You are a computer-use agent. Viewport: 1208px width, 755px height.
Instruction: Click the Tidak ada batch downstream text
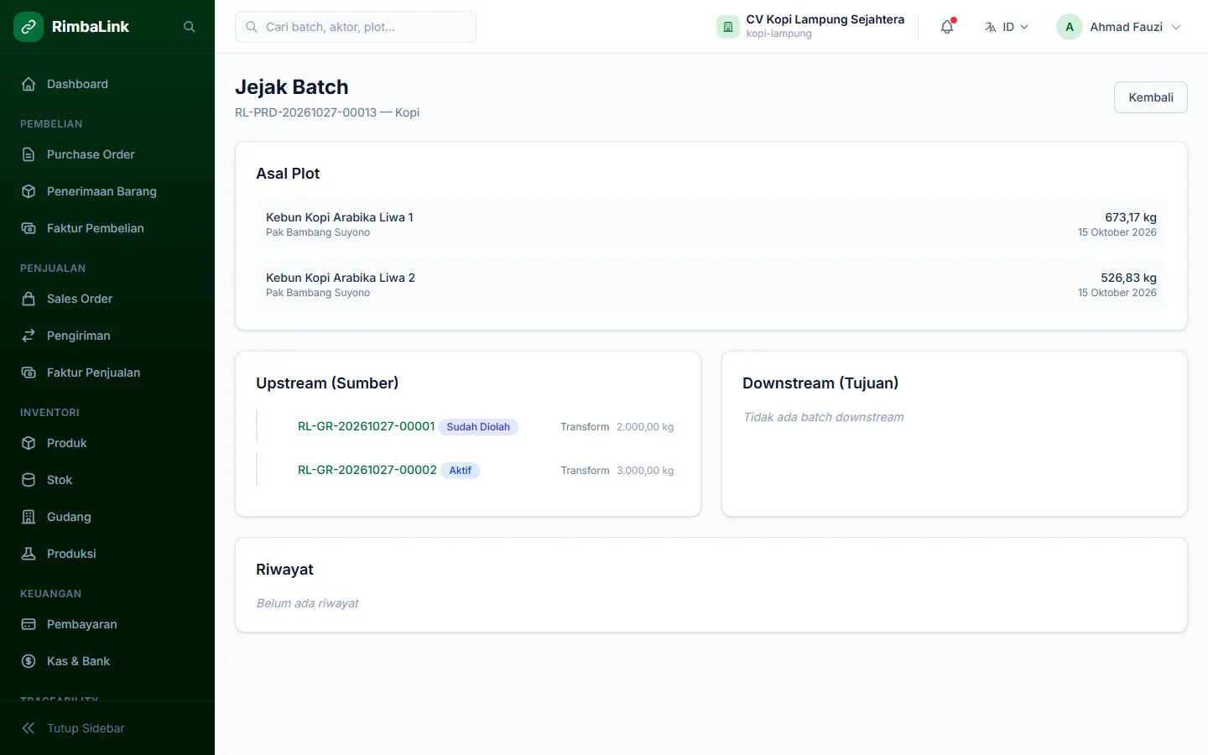point(824,417)
